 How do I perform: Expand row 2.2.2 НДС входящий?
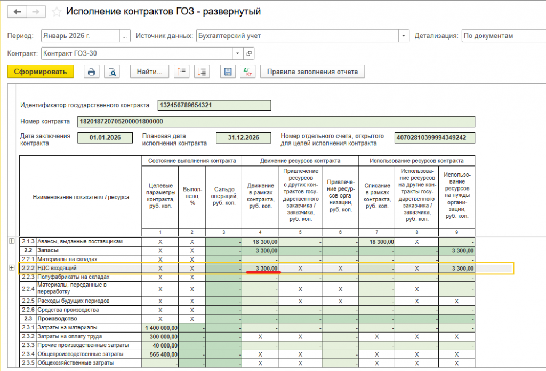(12, 268)
